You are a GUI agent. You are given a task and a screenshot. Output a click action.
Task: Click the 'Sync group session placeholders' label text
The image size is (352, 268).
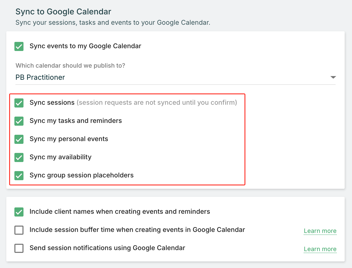pyautogui.click(x=82, y=175)
